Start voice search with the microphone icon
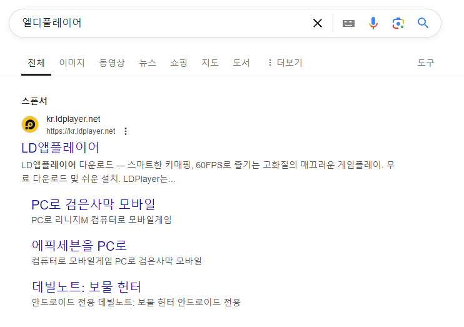Screen dimensions: 464x327 373,23
